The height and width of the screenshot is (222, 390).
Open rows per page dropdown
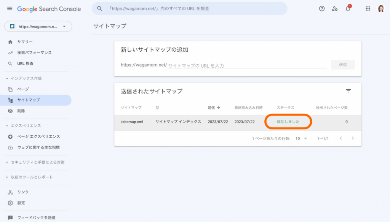click(x=301, y=139)
